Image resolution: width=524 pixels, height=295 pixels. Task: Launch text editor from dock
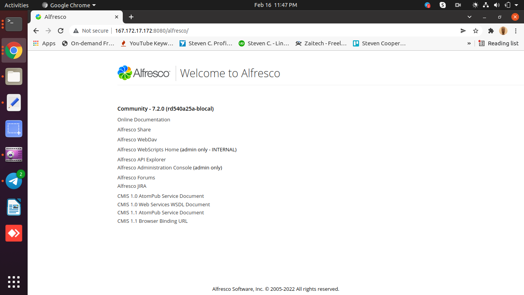click(14, 103)
